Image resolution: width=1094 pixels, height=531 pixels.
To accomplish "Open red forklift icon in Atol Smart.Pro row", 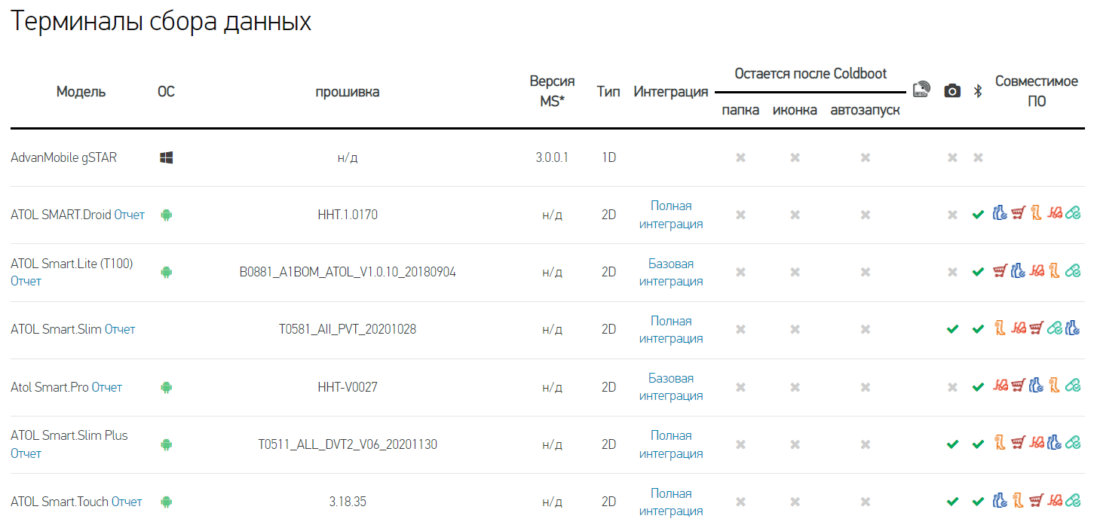I will click(1001, 386).
